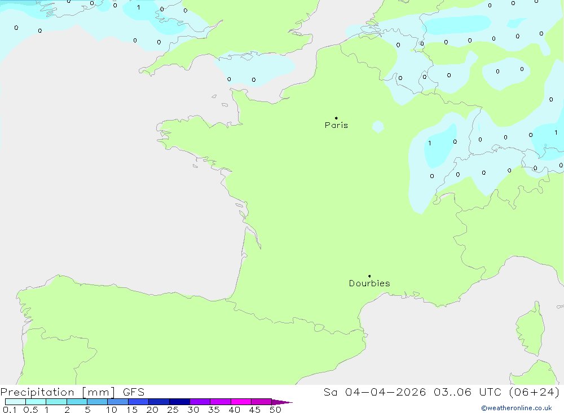This screenshot has height=413, width=564.
Task: Click the legend label '35'
Action: [214, 410]
